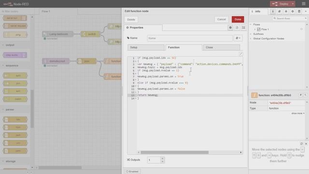
Task: Click editor scrollbar right arrow
Action: [x=240, y=152]
